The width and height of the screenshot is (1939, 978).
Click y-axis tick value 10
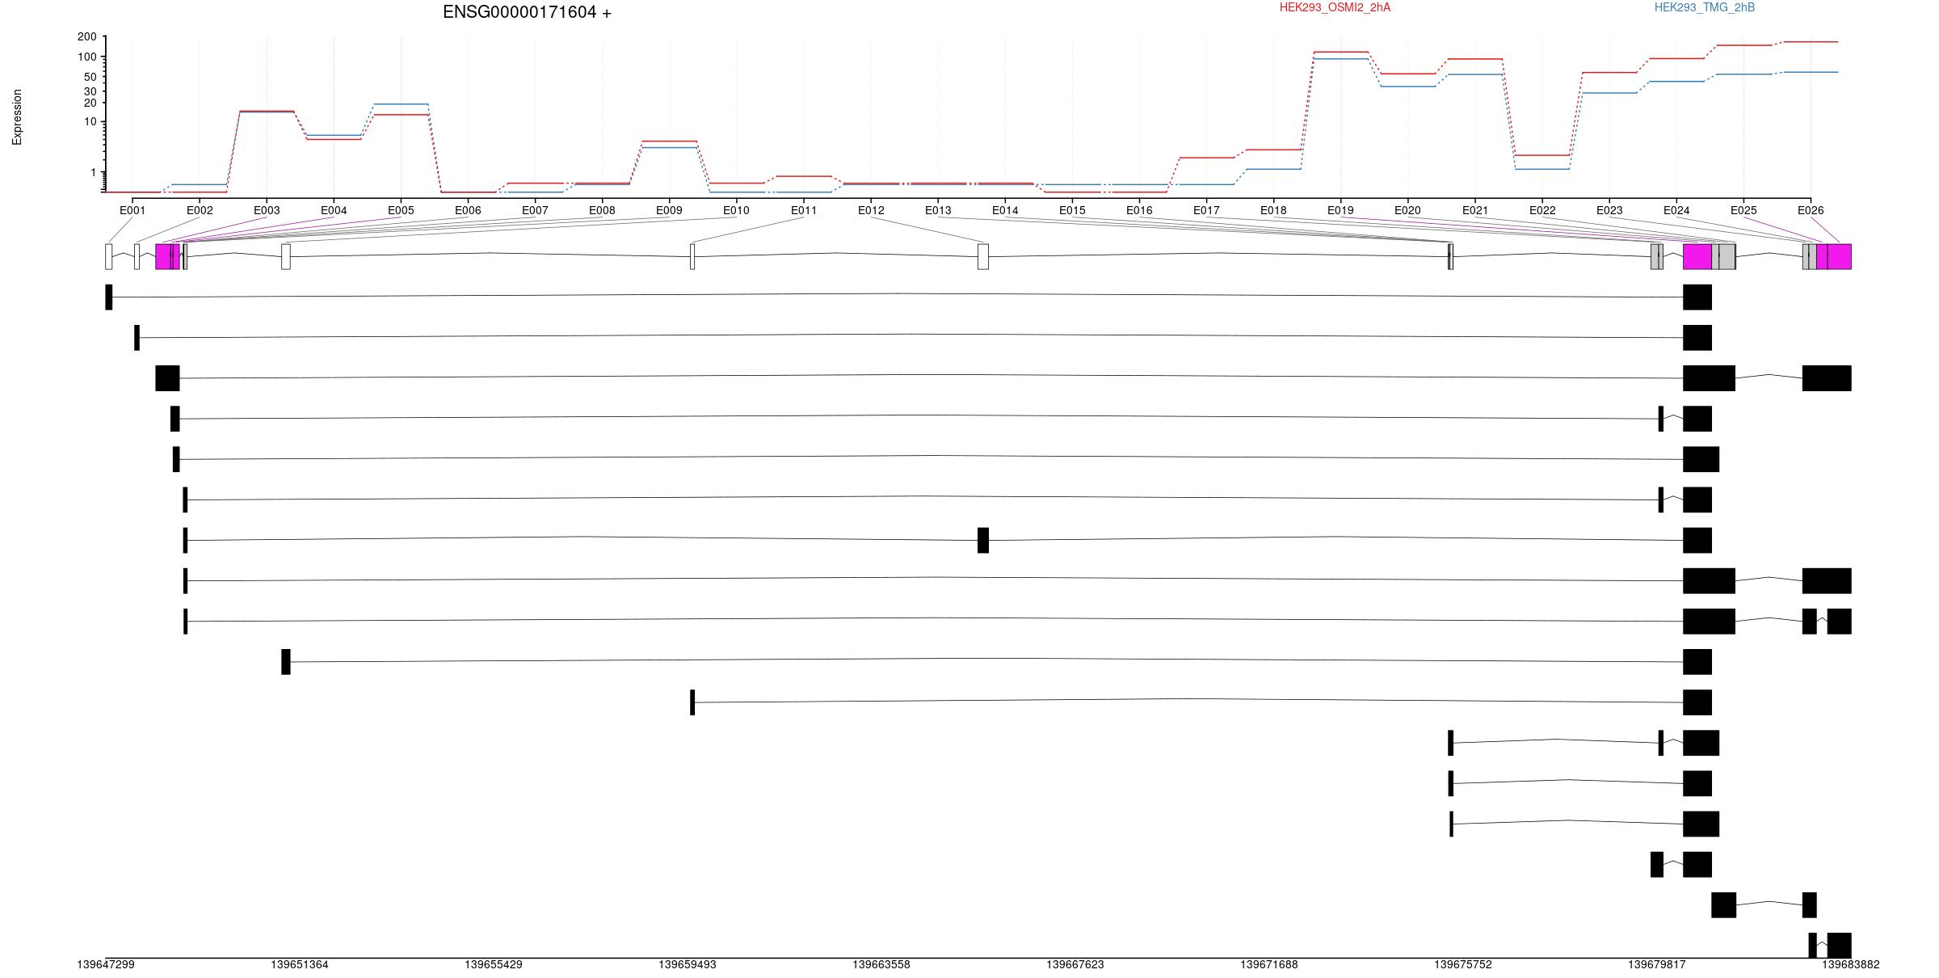click(x=90, y=122)
